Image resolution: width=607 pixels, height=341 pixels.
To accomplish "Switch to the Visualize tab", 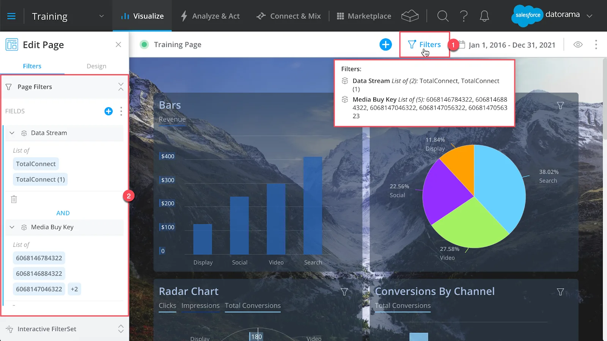I will click(x=142, y=16).
